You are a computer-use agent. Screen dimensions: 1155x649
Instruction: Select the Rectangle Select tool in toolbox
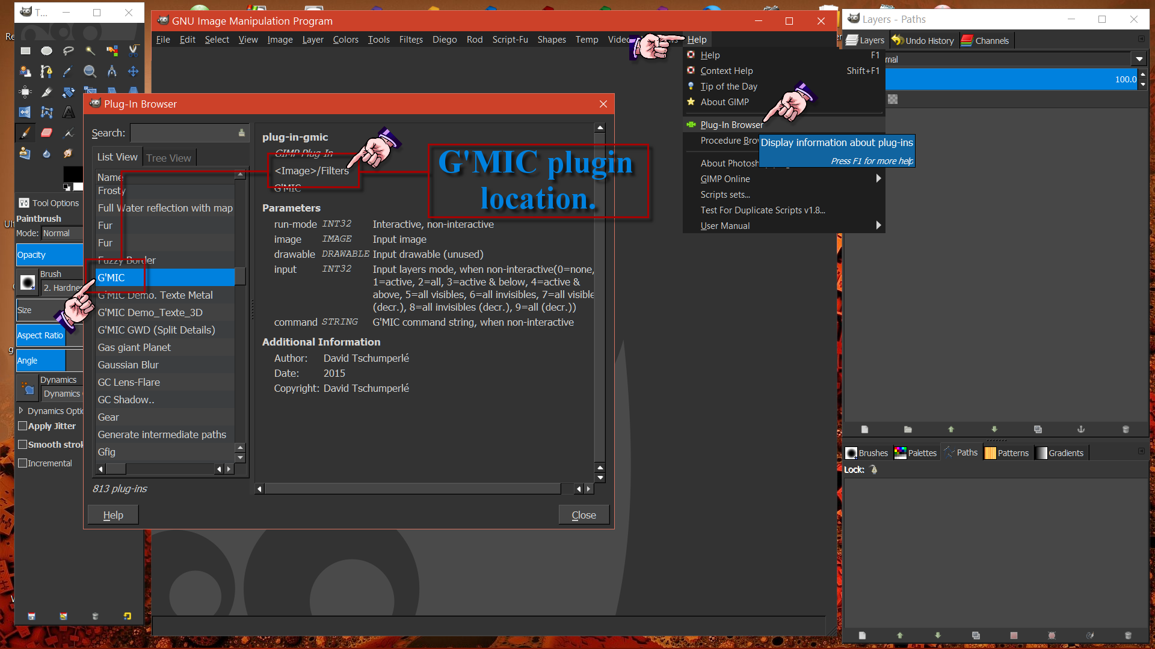click(25, 51)
